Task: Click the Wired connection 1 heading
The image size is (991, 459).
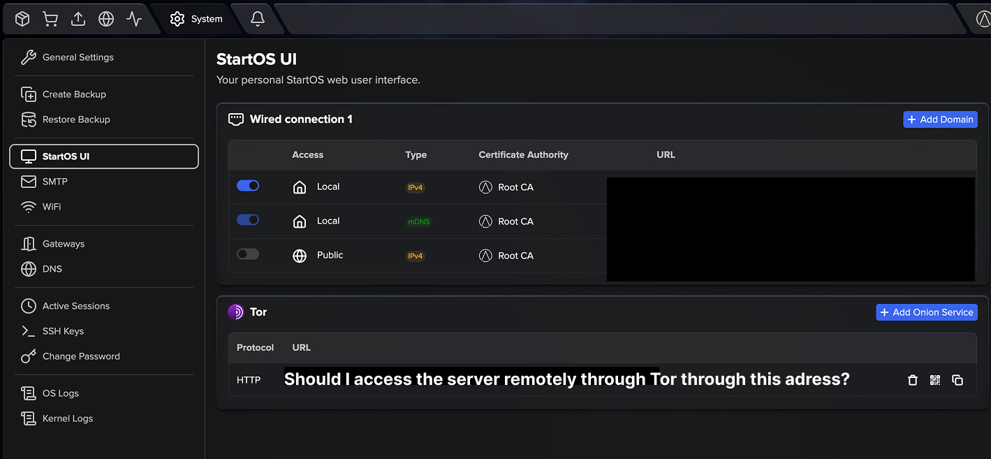Action: pos(301,119)
